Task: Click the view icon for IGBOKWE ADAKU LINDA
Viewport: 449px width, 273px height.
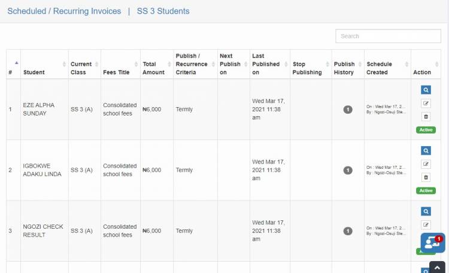Action: (426, 151)
